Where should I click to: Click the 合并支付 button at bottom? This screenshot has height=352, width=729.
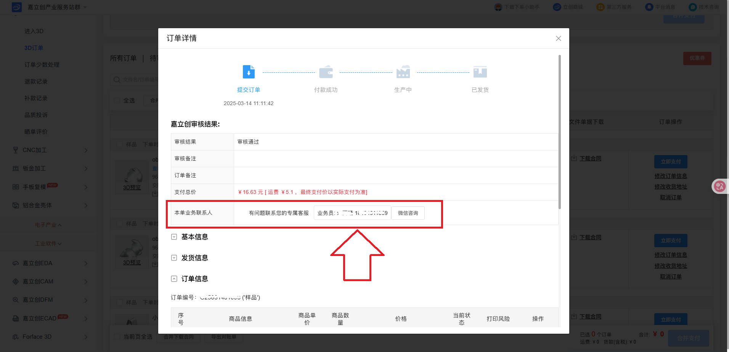pyautogui.click(x=689, y=338)
